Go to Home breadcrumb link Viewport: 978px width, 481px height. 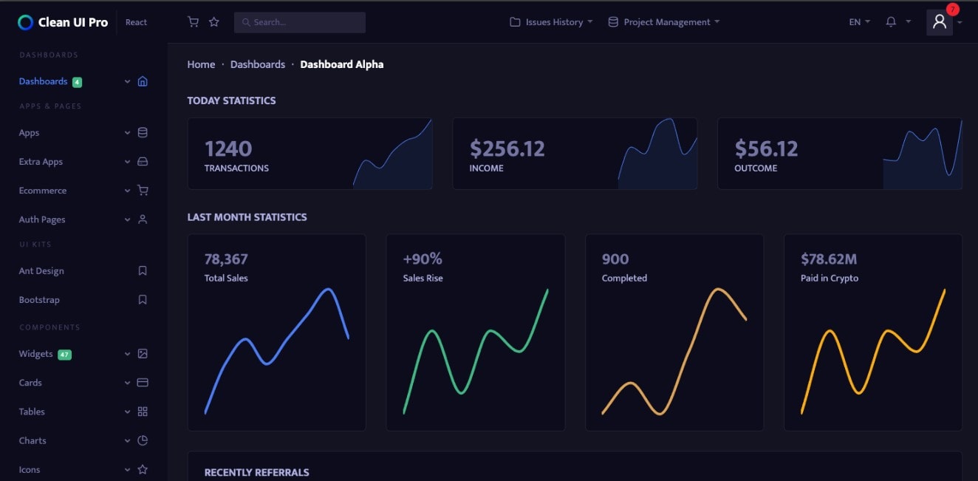point(201,64)
